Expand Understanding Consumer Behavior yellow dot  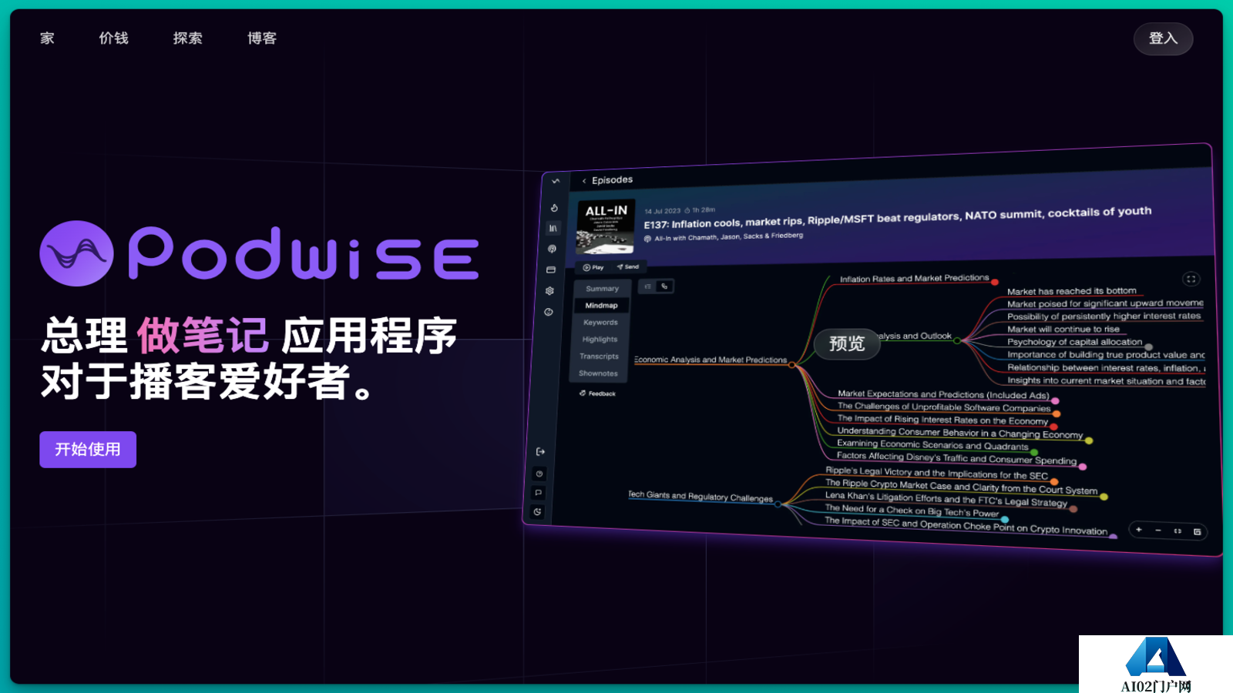(x=1089, y=440)
